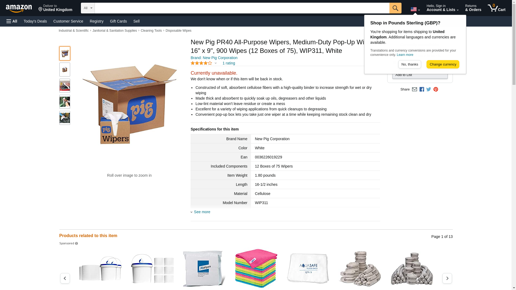Image resolution: width=516 pixels, height=290 pixels.
Task: Select the second product thumbnail image
Action: 64,70
